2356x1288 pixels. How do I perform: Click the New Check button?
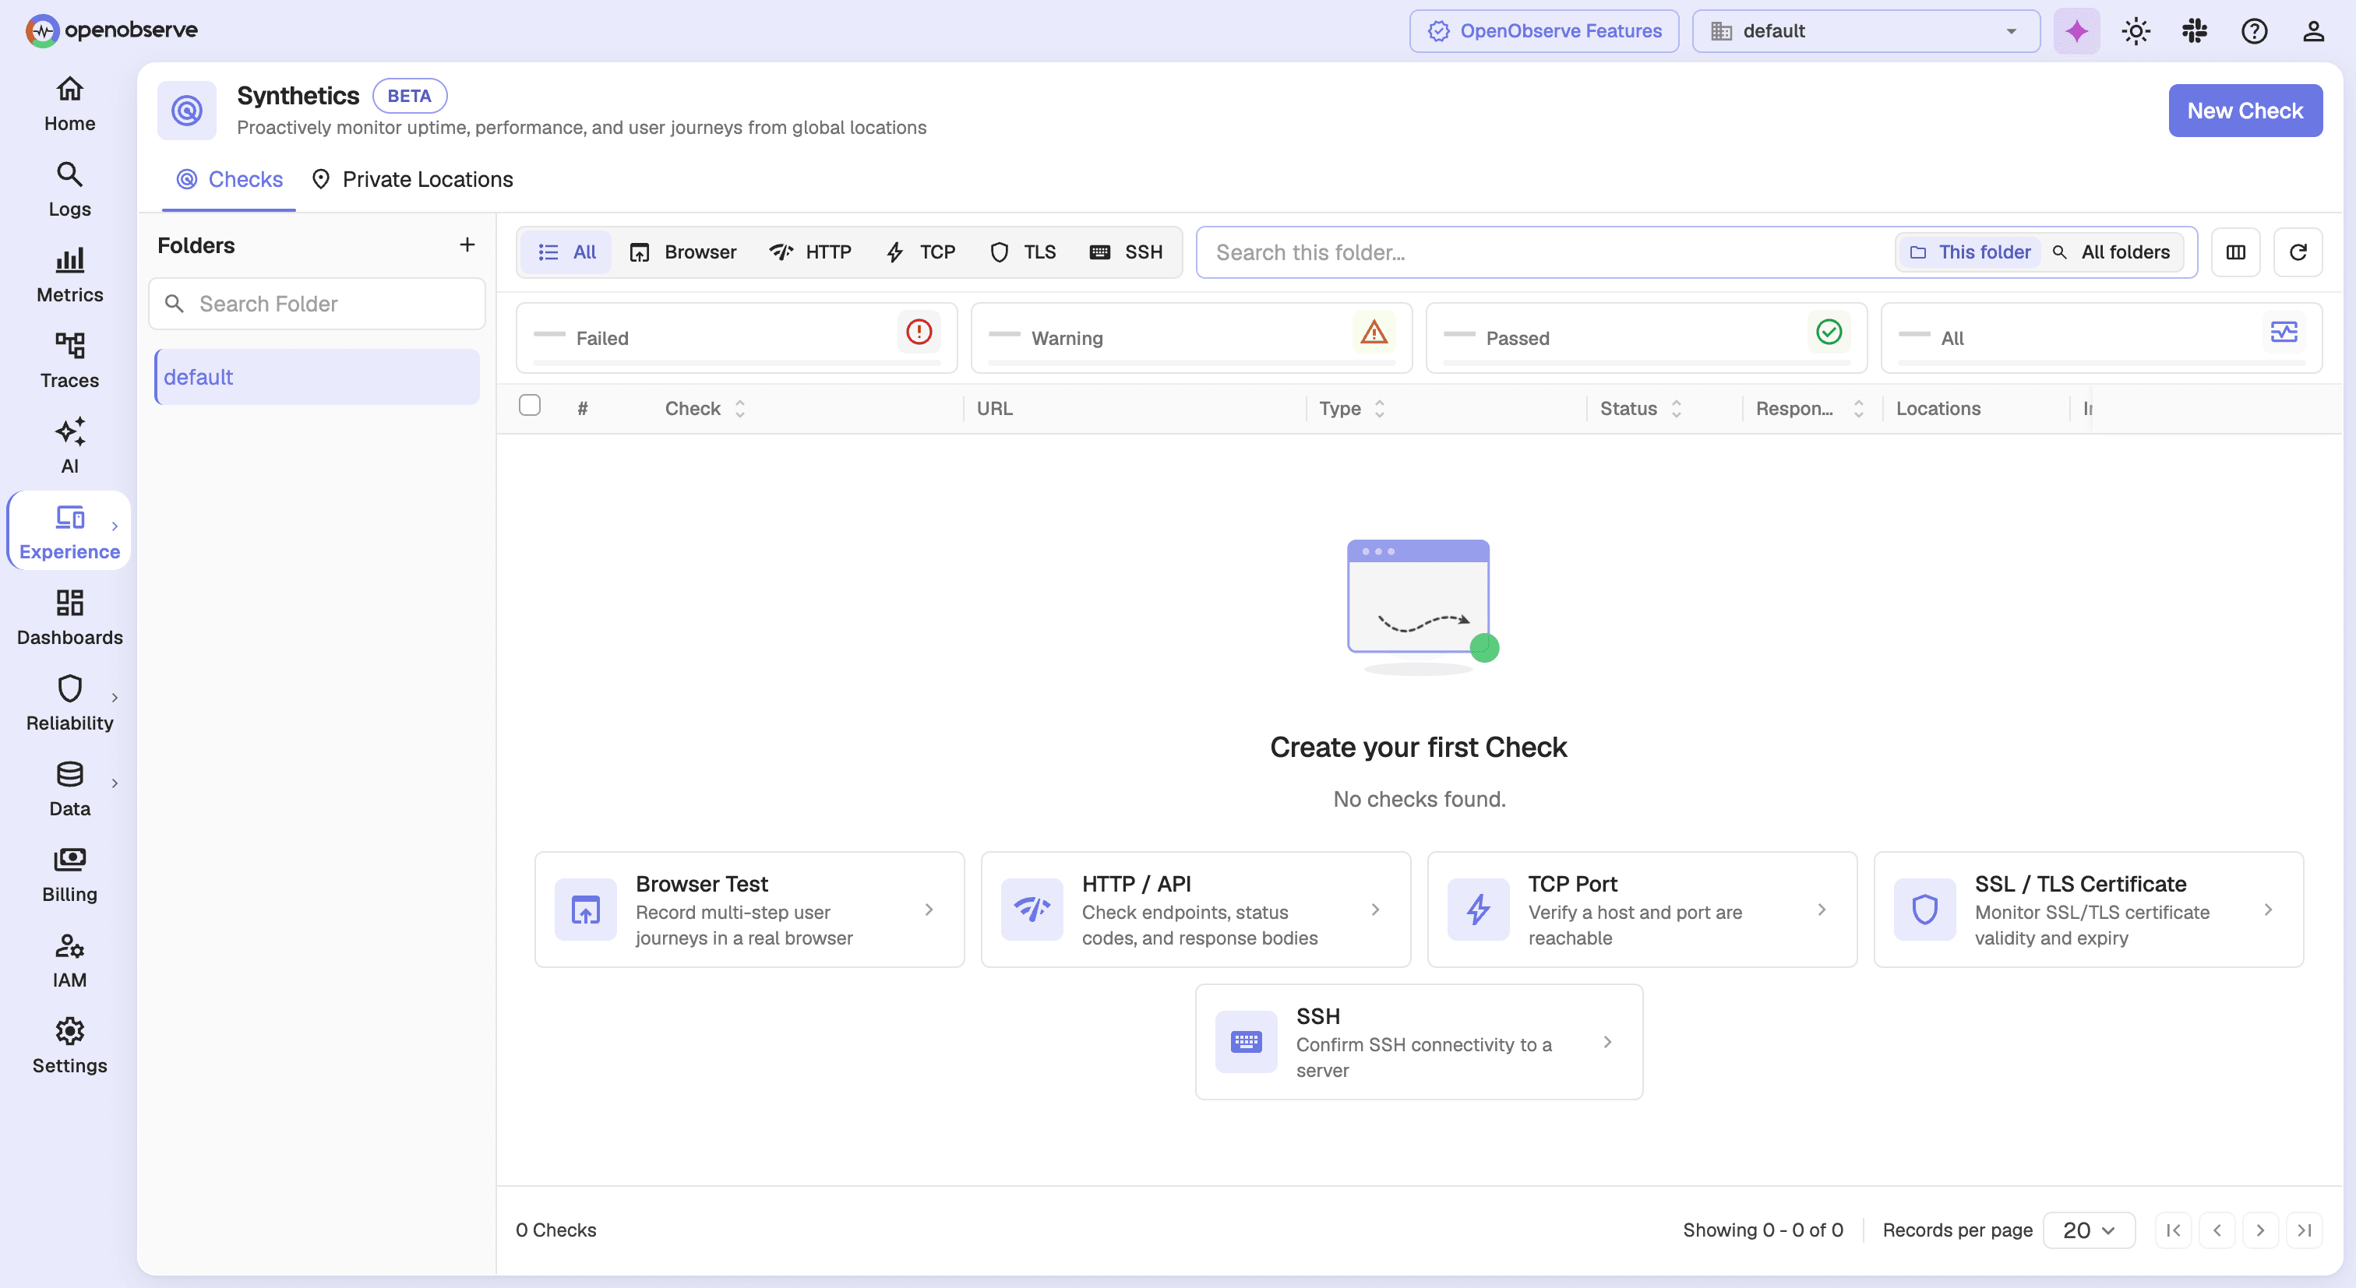click(x=2245, y=111)
